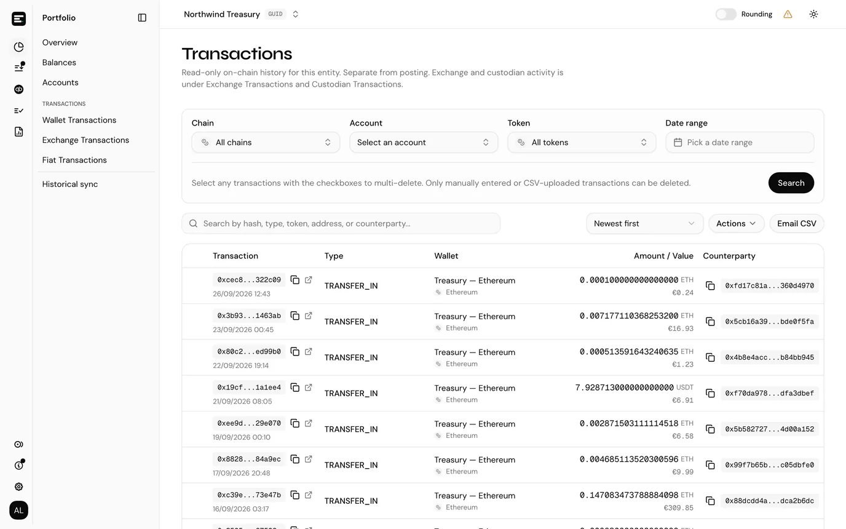
Task: Select Wallet Transactions in the sidebar
Action: 79,120
